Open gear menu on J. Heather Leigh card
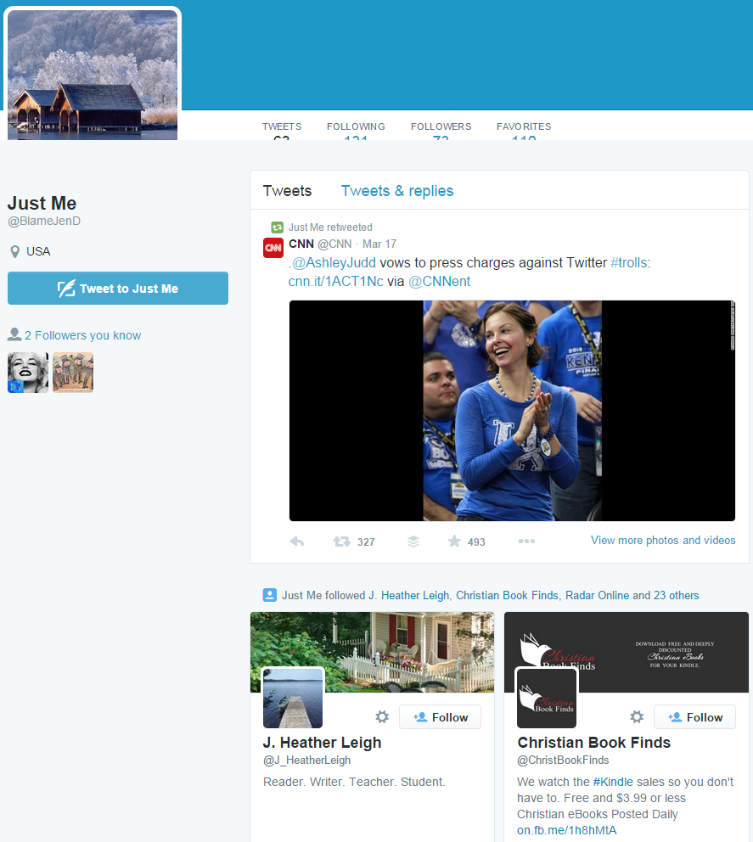Screen dimensions: 753x842 click(382, 717)
